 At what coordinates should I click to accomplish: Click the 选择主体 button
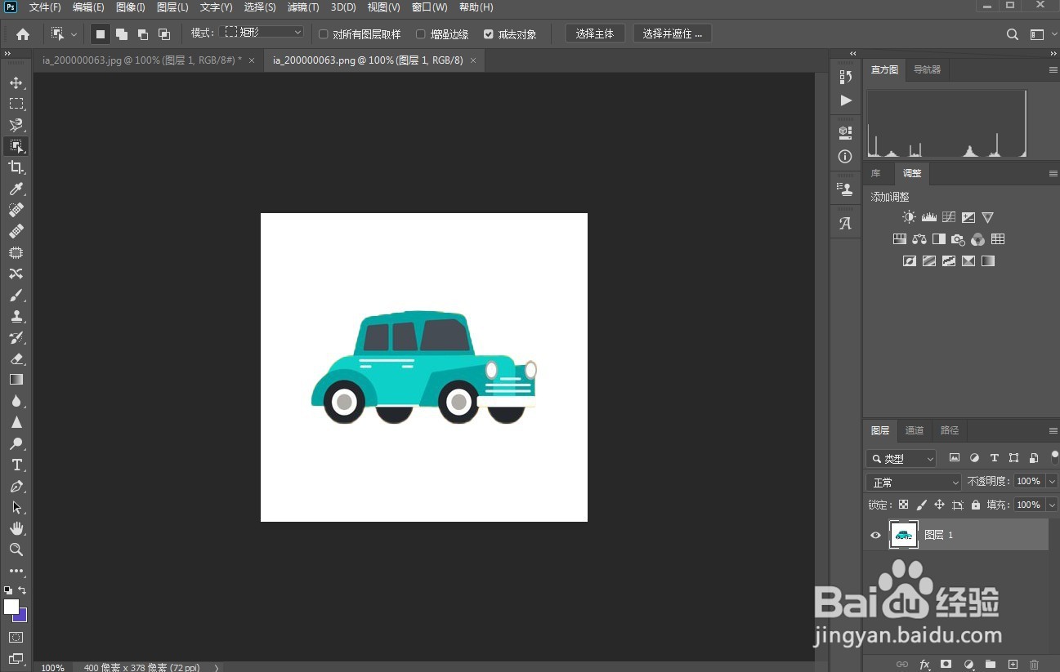click(594, 34)
